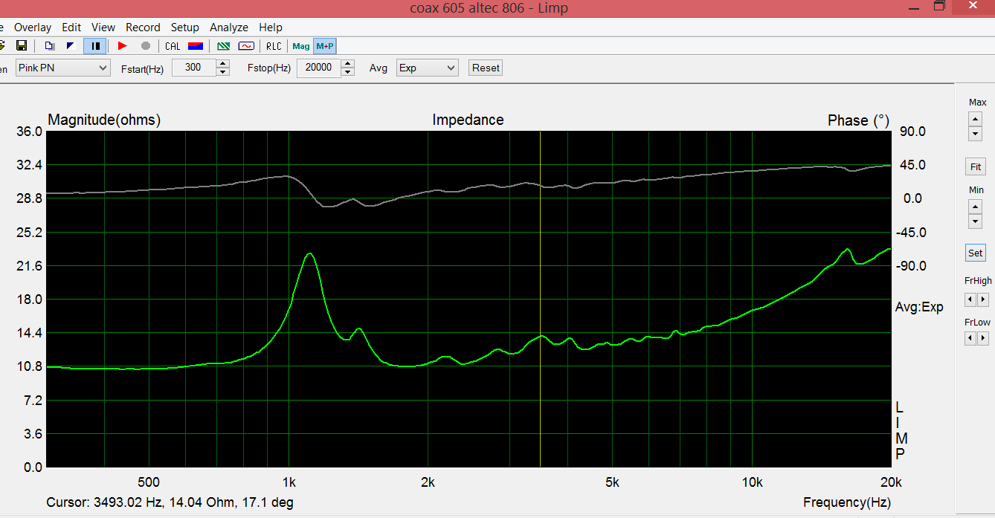This screenshot has height=518, width=995.
Task: Open the Analyze menu
Action: tap(229, 27)
